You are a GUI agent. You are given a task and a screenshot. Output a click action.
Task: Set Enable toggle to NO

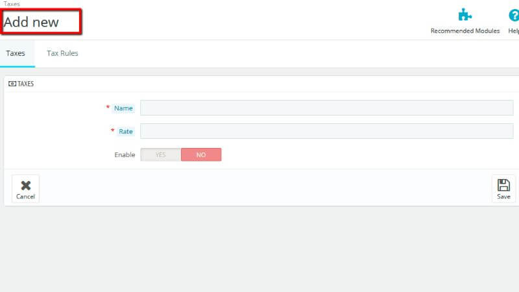click(x=201, y=154)
